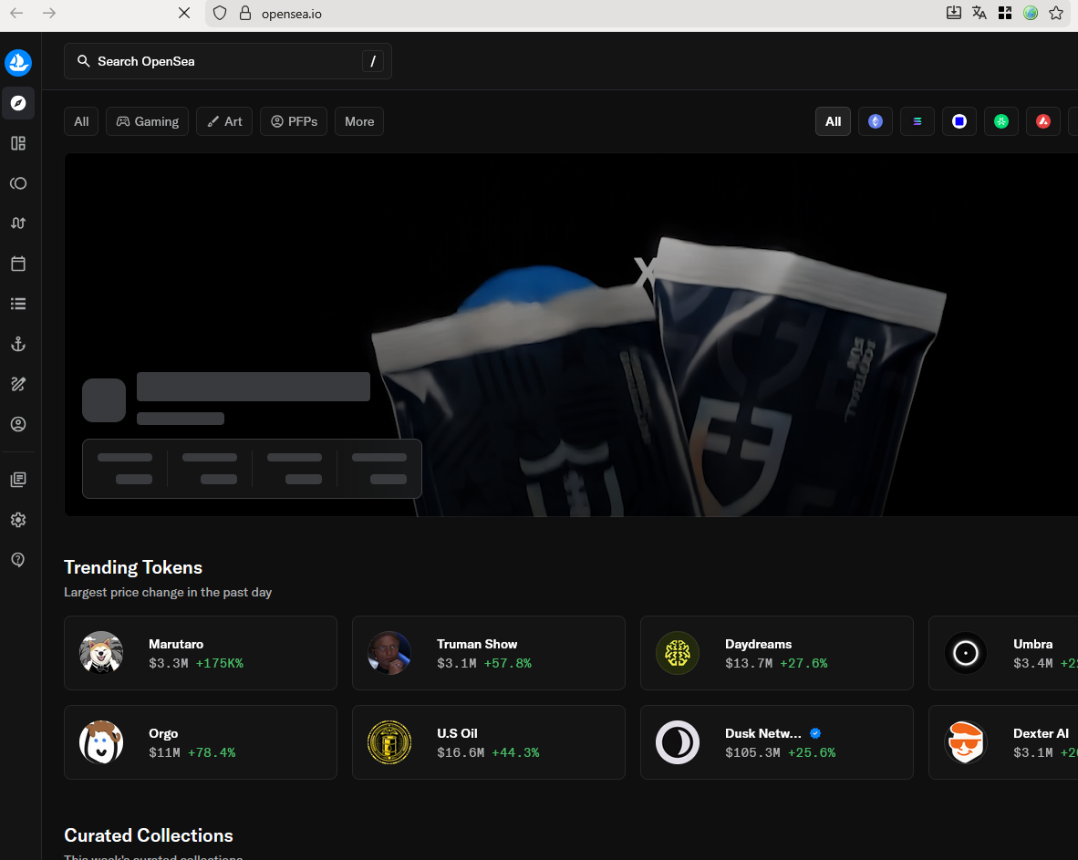Select the Art category tab
This screenshot has width=1078, height=860.
[x=224, y=121]
